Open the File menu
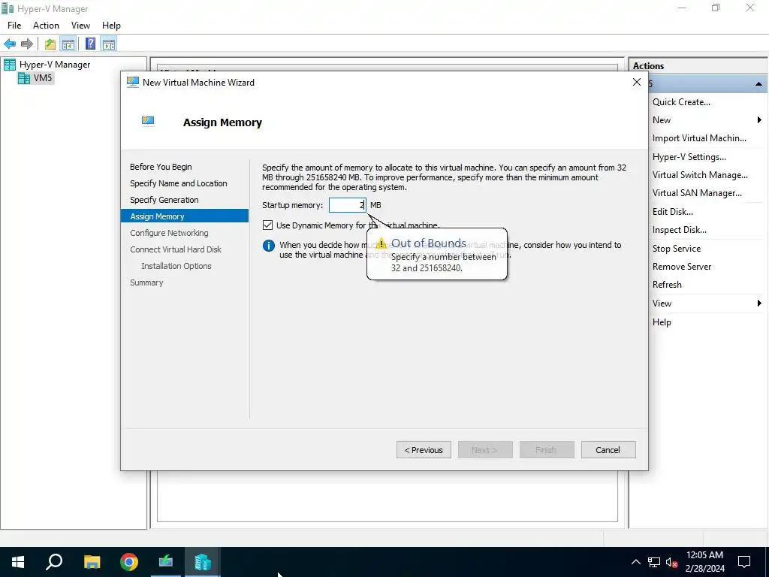The image size is (769, 577). (14, 26)
